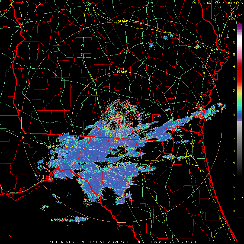Click the 50 NMI range ring label
The width and height of the screenshot is (244, 244).
click(122, 72)
